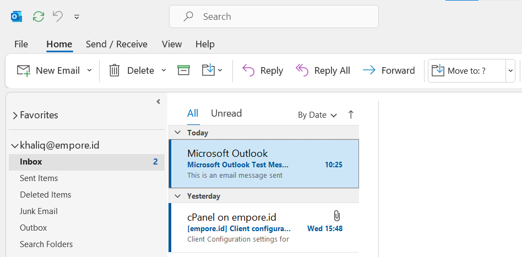This screenshot has height=257, width=522.
Task: Click the Delete trash can icon
Action: click(x=115, y=70)
